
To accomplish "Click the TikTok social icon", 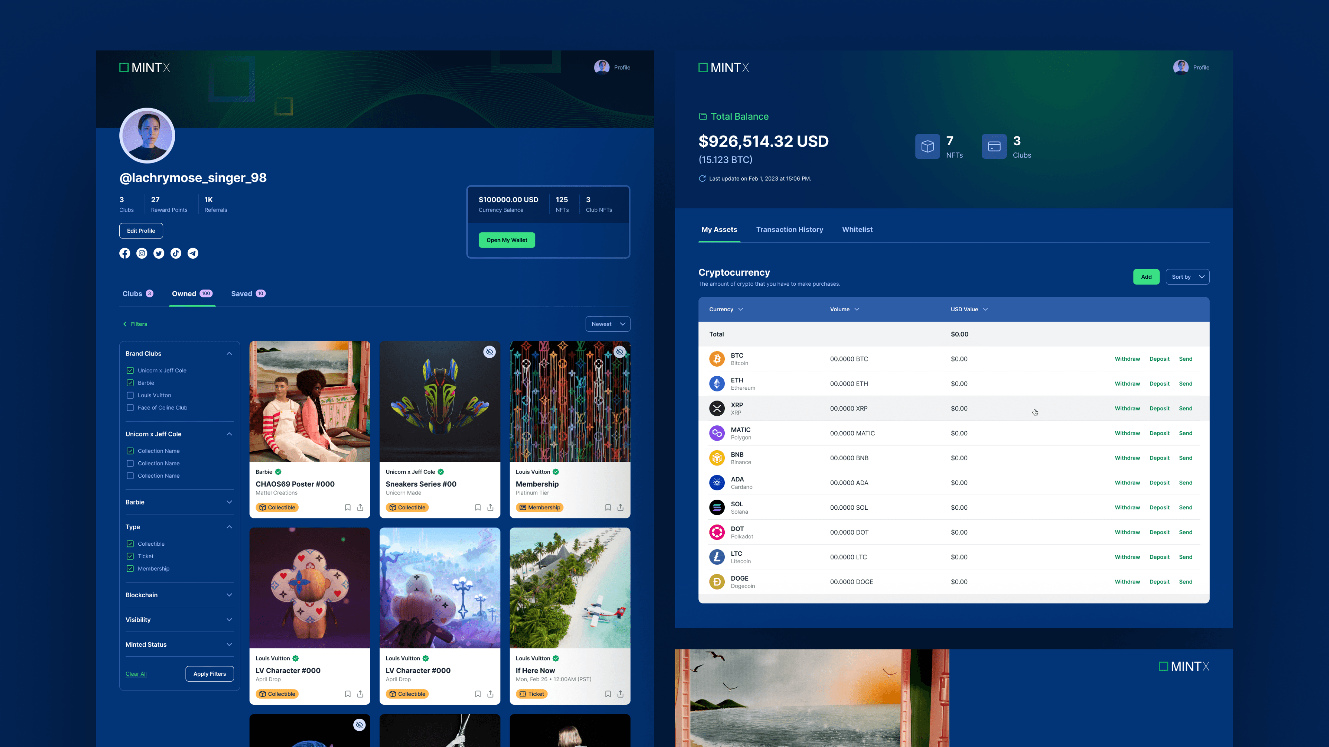I will (176, 253).
